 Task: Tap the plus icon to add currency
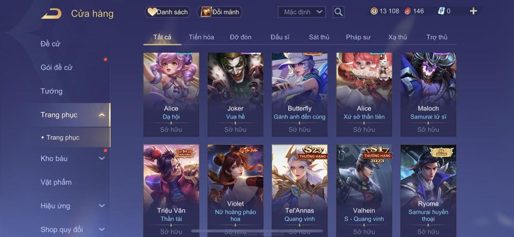click(473, 11)
